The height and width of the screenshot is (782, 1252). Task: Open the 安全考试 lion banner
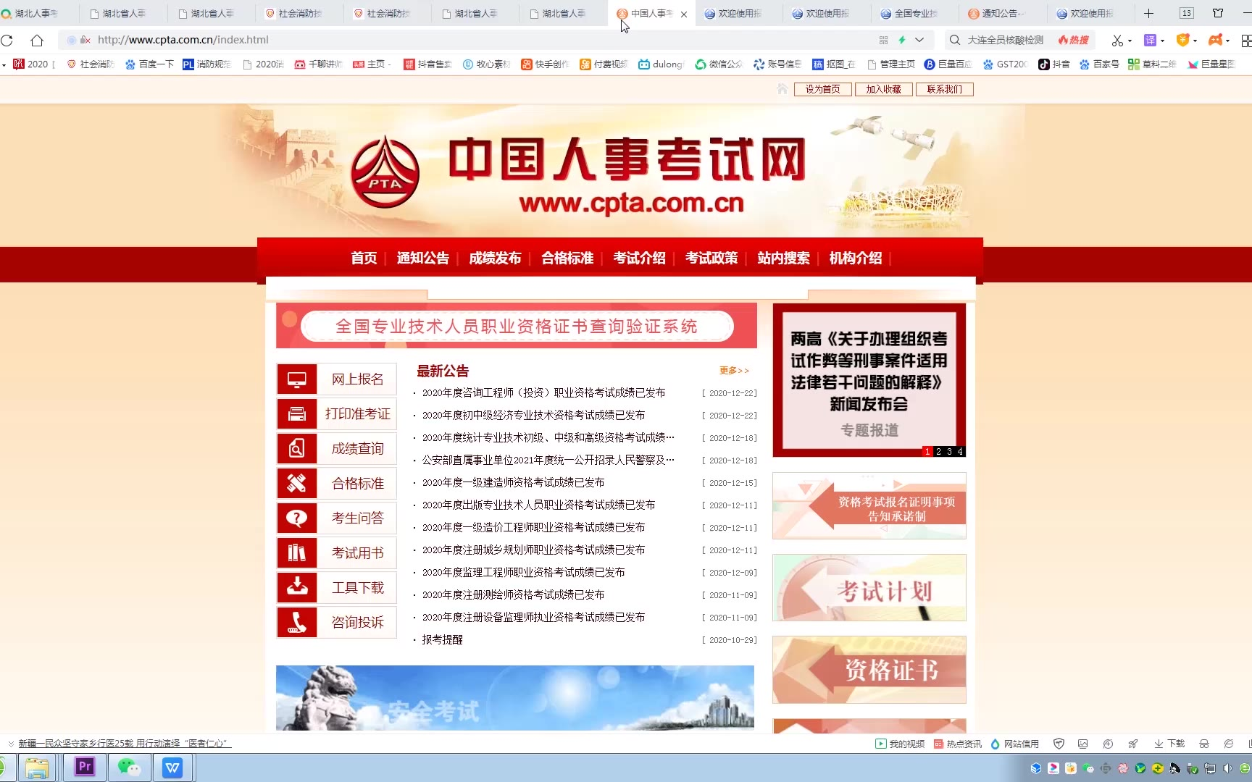click(x=515, y=699)
